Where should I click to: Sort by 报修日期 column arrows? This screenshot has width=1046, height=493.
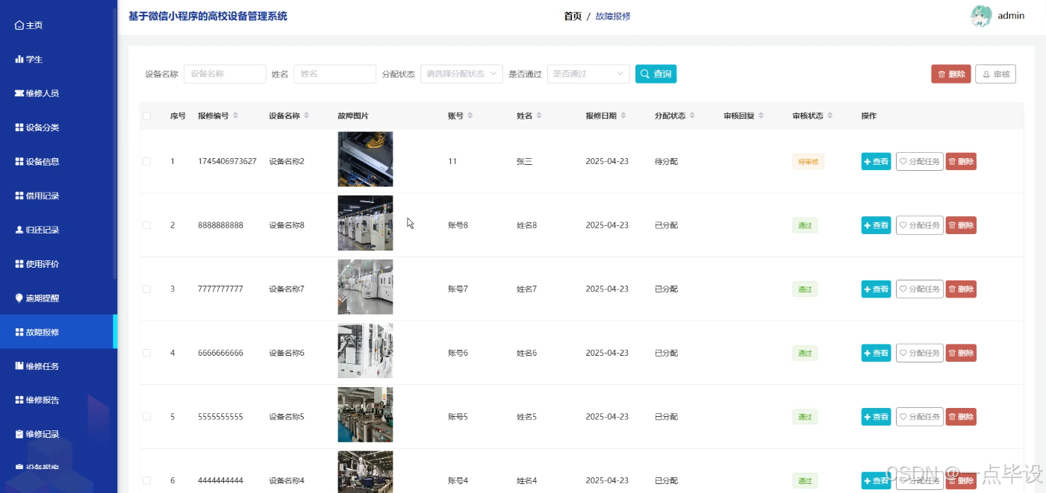pyautogui.click(x=623, y=116)
